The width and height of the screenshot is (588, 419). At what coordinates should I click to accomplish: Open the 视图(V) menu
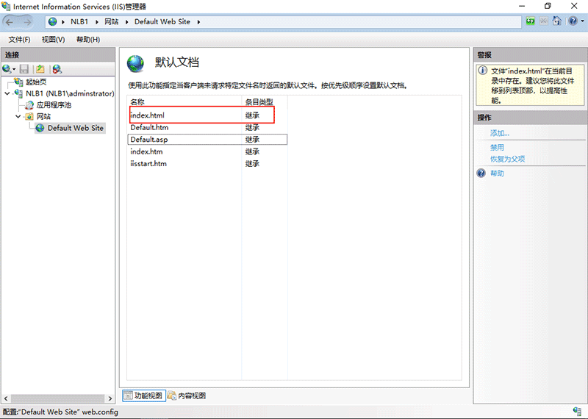(x=53, y=40)
